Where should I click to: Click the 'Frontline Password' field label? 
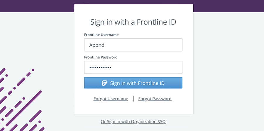(101, 57)
